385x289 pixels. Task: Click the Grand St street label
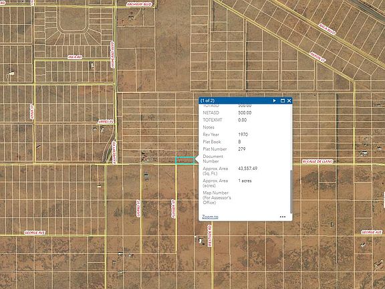coord(138,209)
